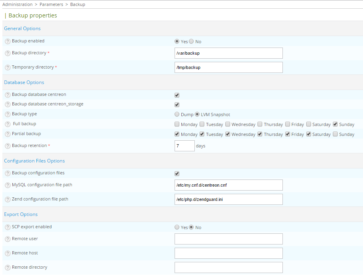
Task: Open help for the Backup directory setting
Action: click(x=8, y=53)
